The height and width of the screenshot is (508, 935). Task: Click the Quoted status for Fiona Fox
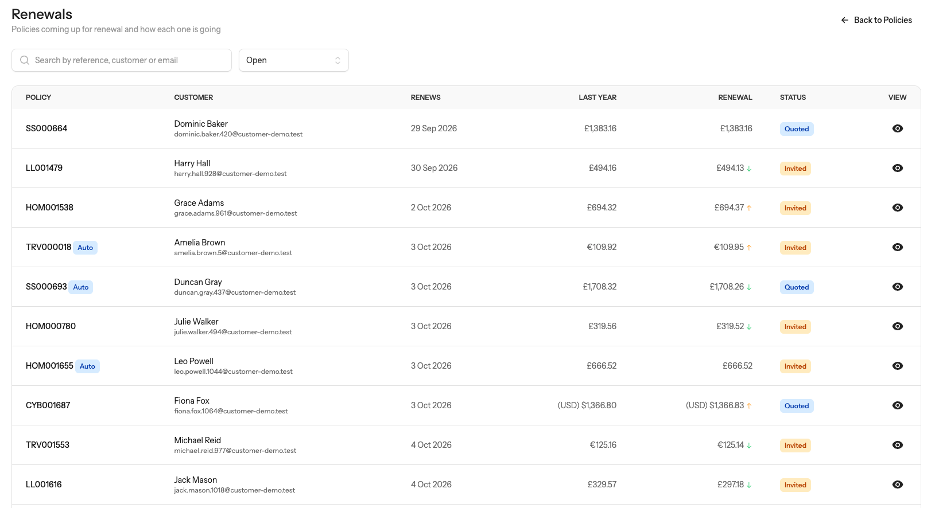click(797, 406)
